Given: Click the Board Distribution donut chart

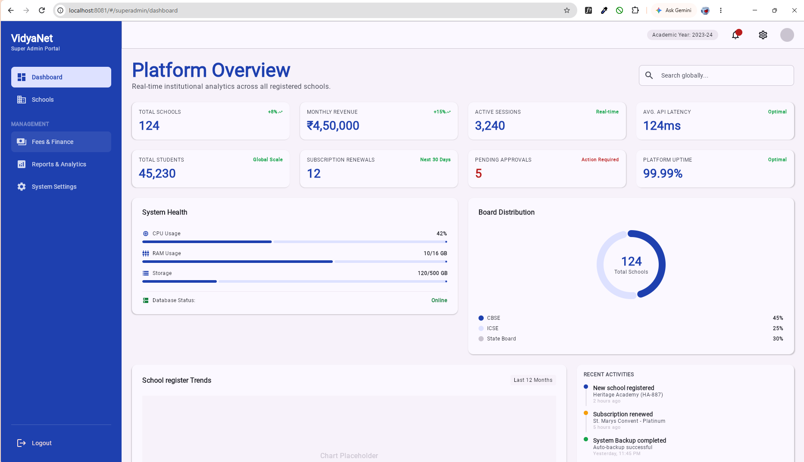Looking at the screenshot, I should coord(631,265).
